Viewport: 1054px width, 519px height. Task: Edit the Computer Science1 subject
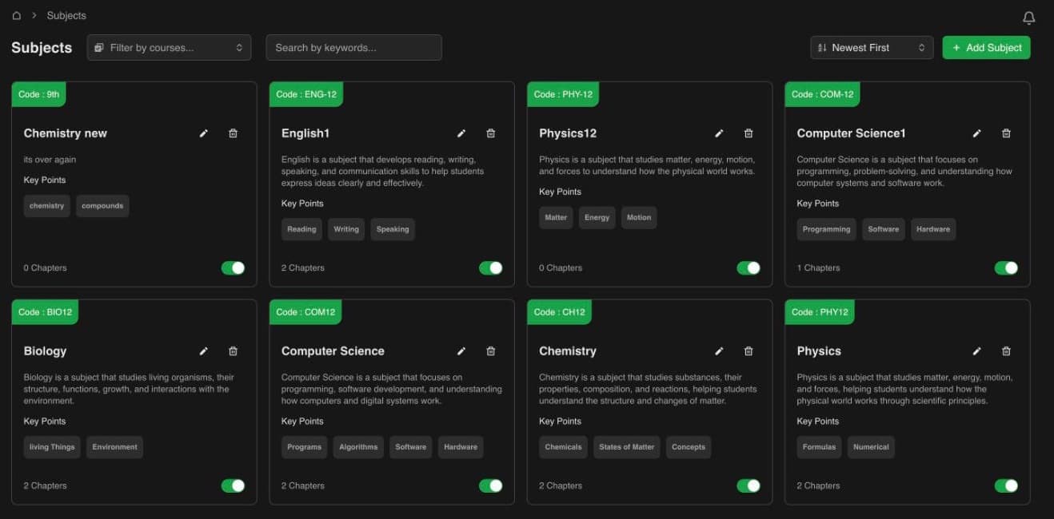pos(976,133)
